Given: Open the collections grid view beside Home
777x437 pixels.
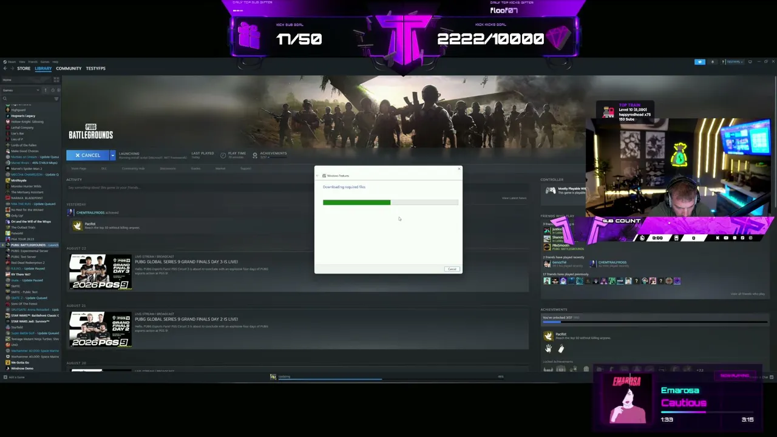Looking at the screenshot, I should [56, 80].
